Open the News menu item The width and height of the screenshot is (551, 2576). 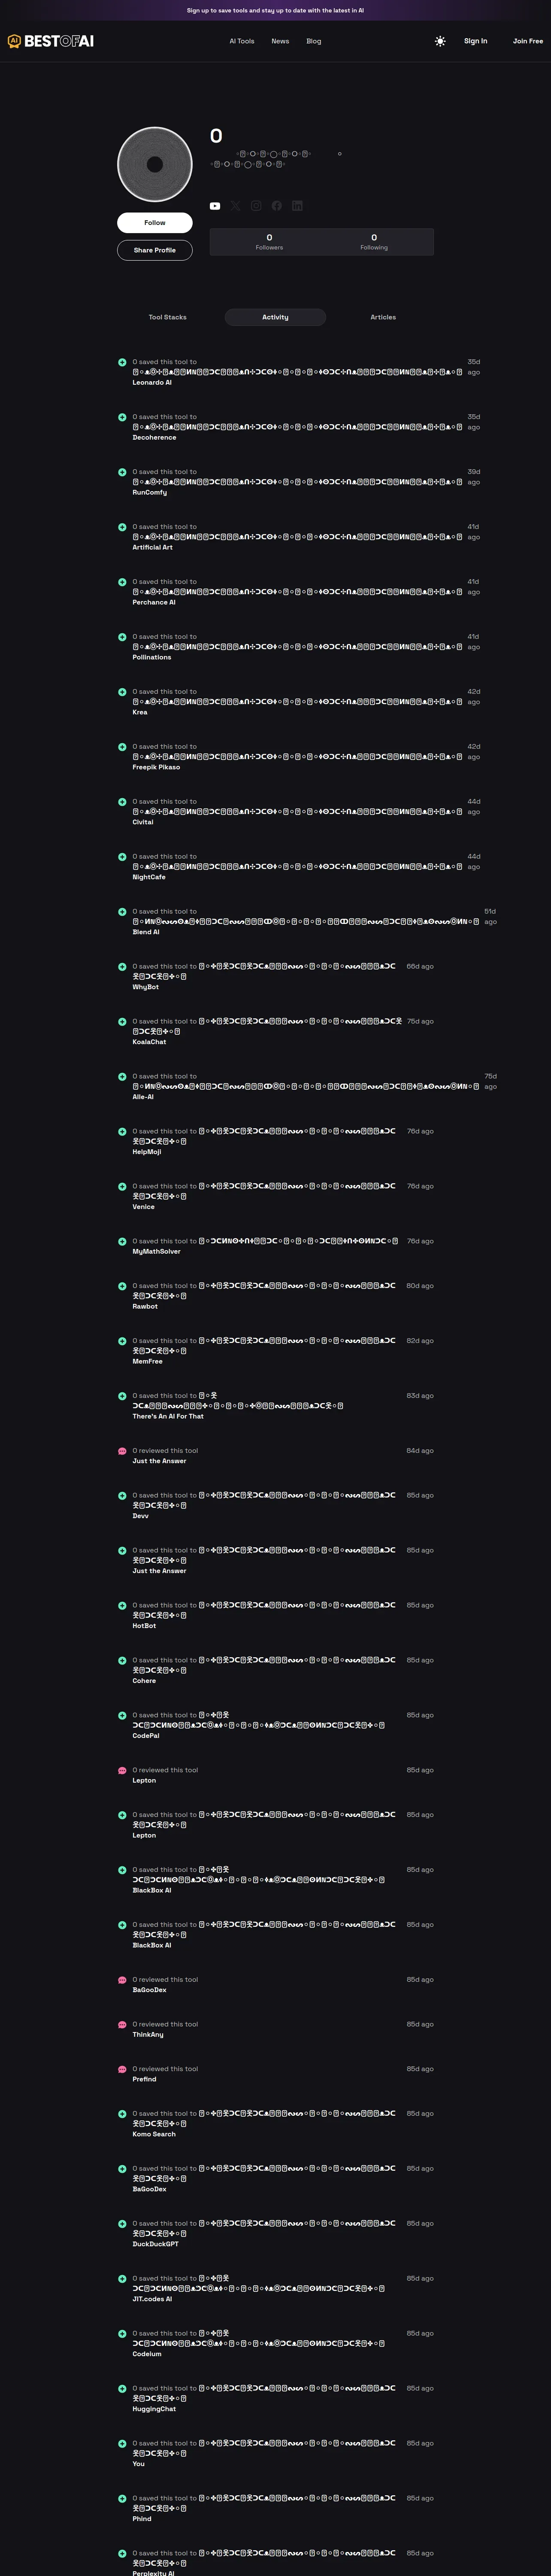280,41
